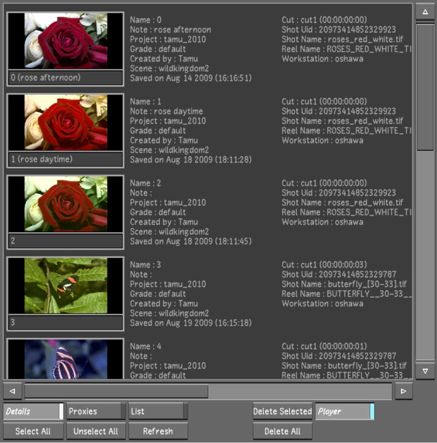Click 'Name : 0' text

pos(146,20)
